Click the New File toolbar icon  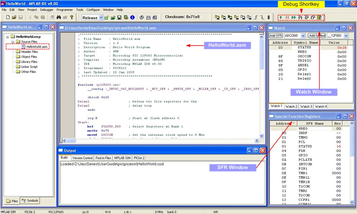(x=8, y=17)
